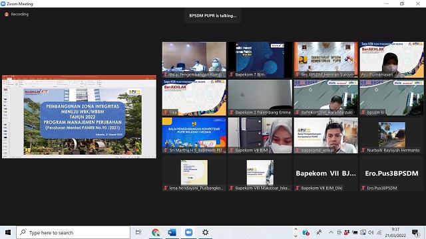Open the People icon in the taskbar
Viewport: 426px width, 239px height.
coord(319,232)
